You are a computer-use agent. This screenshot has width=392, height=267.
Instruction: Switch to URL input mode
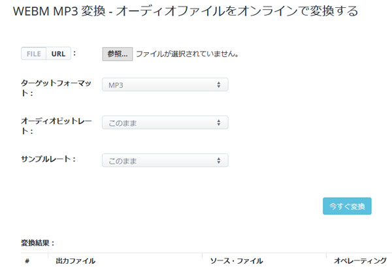point(57,54)
